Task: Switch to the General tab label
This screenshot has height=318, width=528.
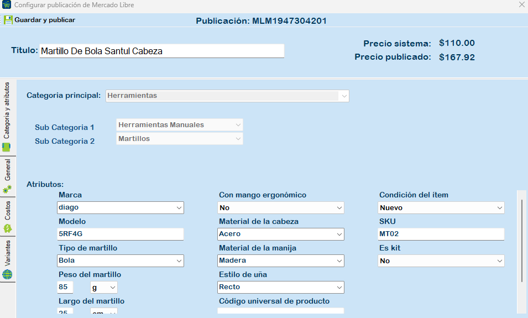Action: click(7, 170)
